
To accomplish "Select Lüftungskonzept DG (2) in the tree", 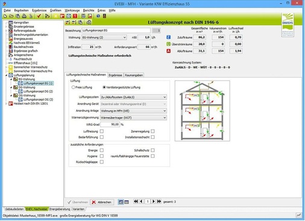I will (38, 91).
